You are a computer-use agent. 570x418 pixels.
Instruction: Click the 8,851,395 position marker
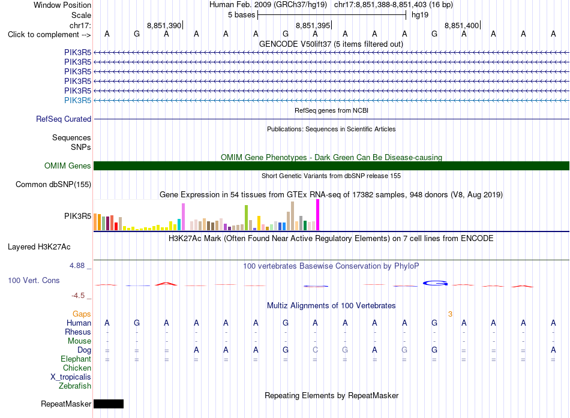[313, 25]
